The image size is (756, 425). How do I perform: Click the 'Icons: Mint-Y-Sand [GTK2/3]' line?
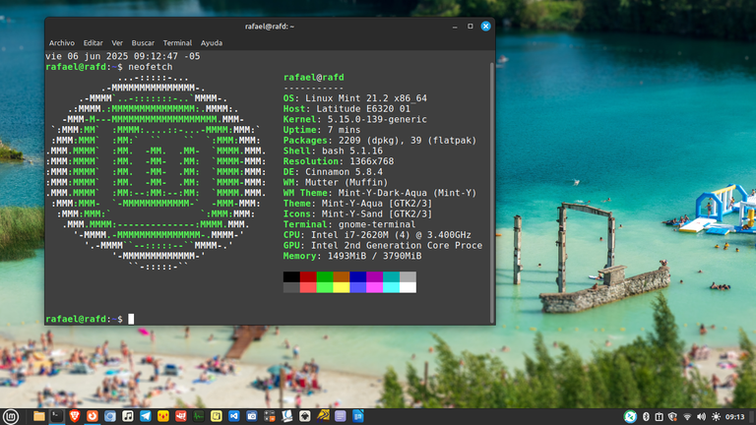pos(357,213)
